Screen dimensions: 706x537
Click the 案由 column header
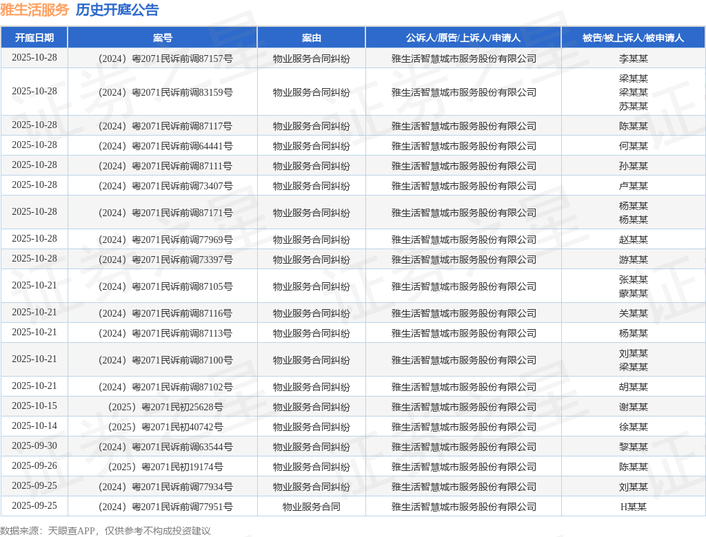311,38
